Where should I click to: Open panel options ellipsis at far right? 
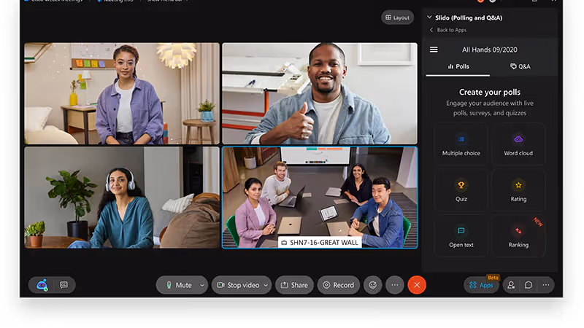[x=546, y=285]
